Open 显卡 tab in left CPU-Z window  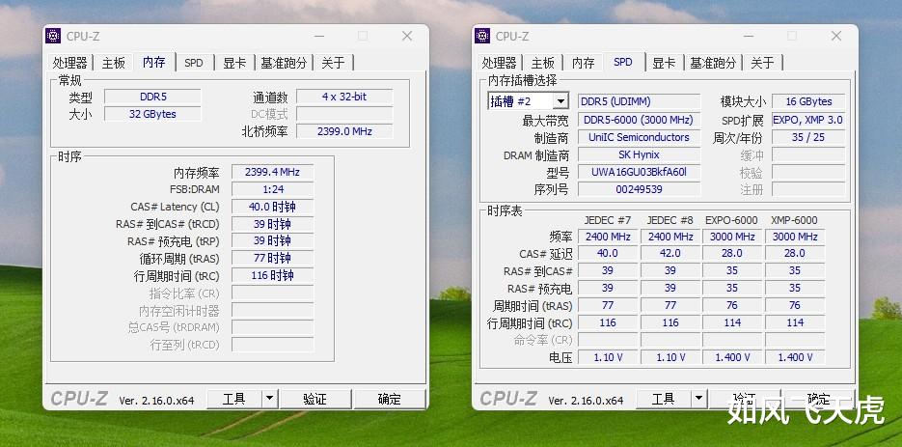tap(234, 63)
